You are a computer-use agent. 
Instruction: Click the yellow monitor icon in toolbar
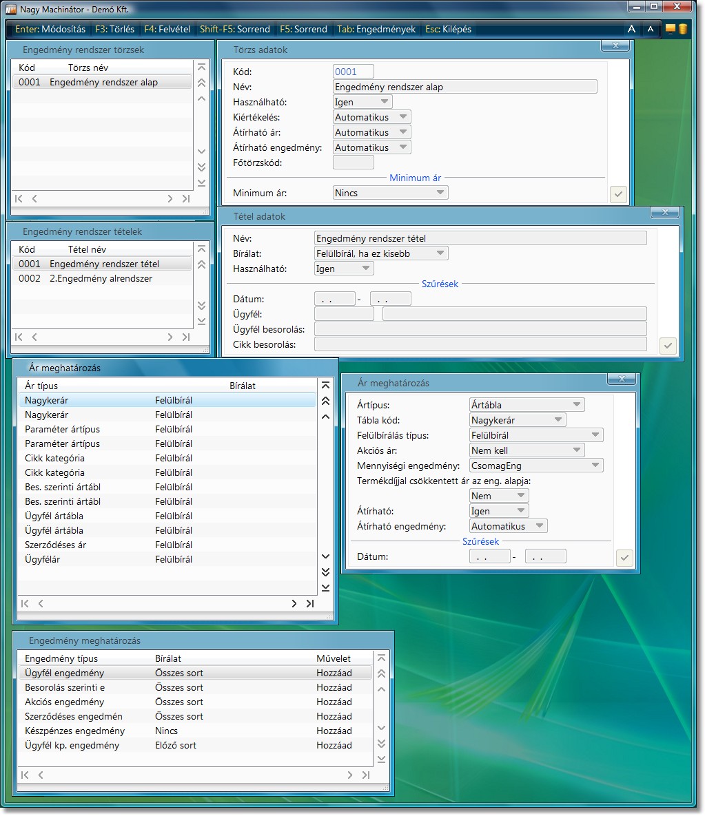pos(670,29)
